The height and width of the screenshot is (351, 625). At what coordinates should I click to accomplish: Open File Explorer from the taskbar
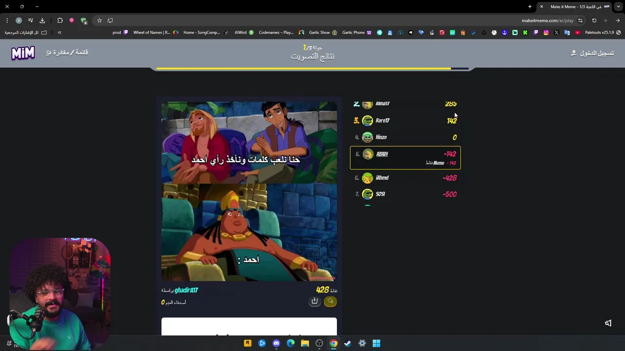(305, 343)
